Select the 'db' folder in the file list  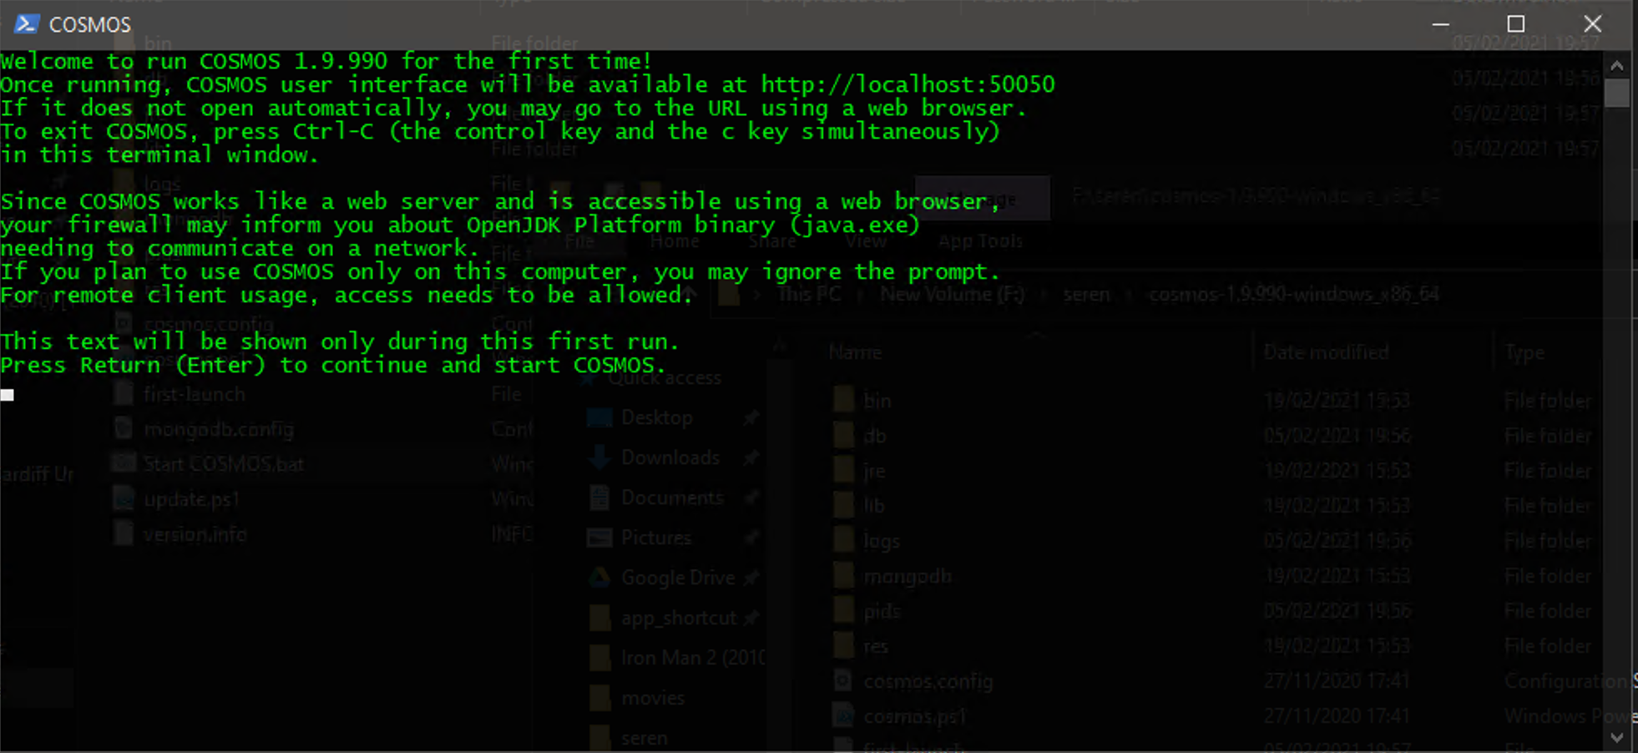[875, 436]
